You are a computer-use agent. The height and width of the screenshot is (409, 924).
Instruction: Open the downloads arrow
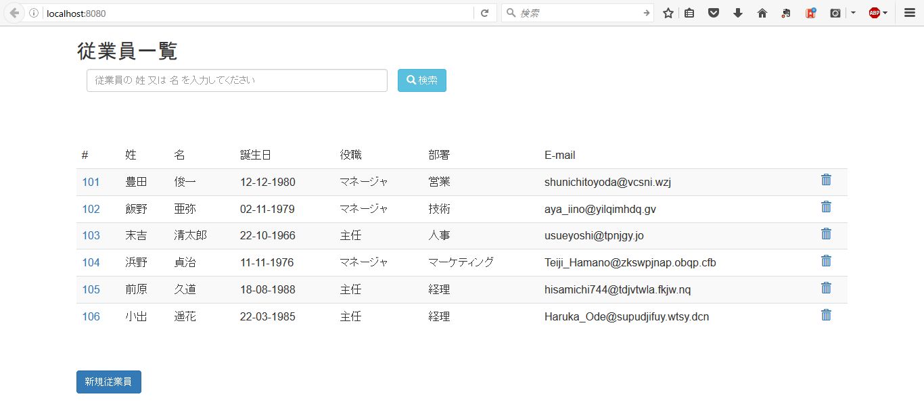[738, 13]
